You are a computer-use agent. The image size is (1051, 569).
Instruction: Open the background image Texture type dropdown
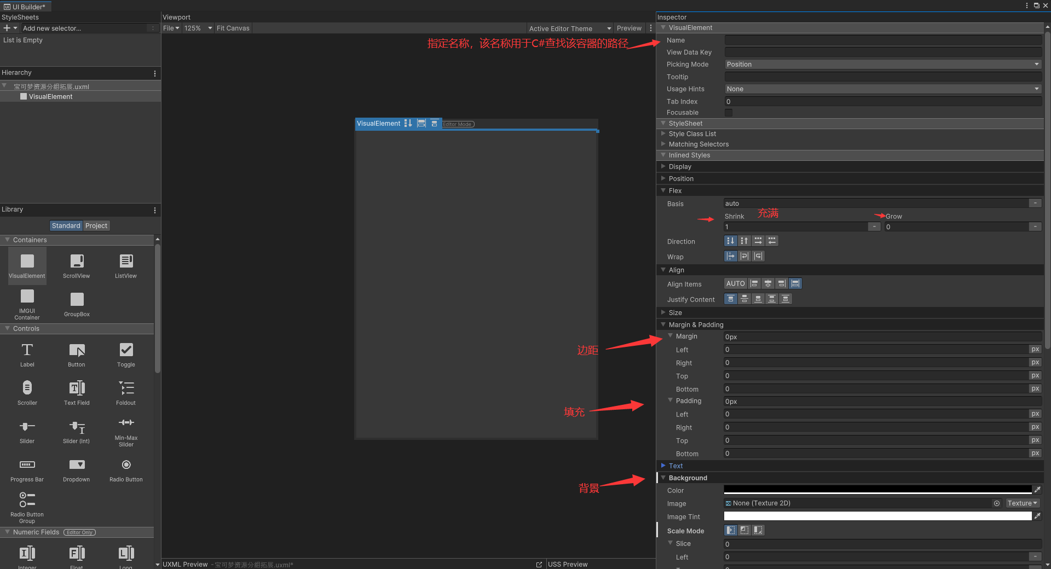tap(1022, 503)
